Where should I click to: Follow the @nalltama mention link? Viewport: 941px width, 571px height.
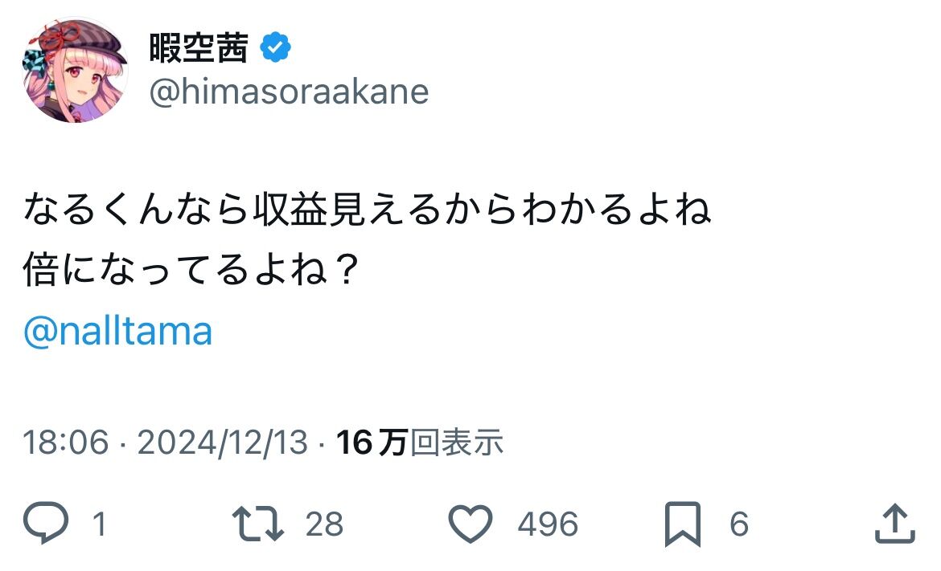pyautogui.click(x=118, y=331)
